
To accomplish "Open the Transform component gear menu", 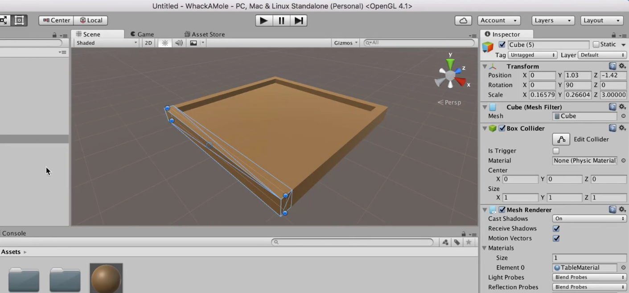I will [x=622, y=66].
